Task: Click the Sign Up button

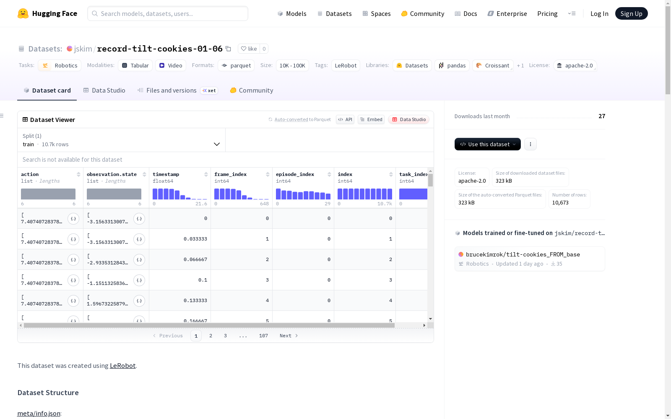Action: pos(632,13)
